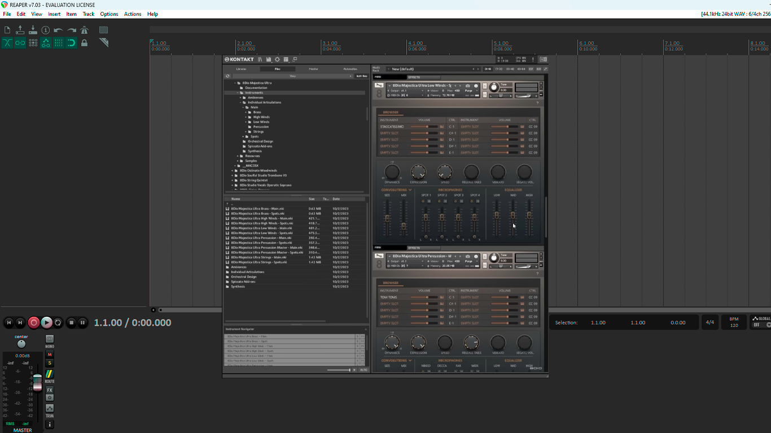Toggle the locking padlock icon

tap(85, 43)
